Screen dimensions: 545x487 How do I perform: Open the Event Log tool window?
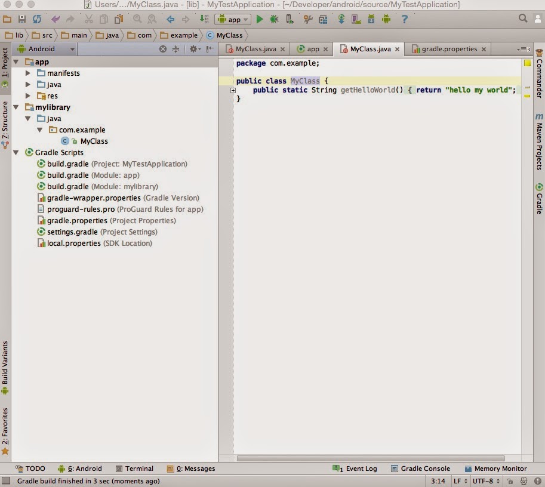coord(355,468)
